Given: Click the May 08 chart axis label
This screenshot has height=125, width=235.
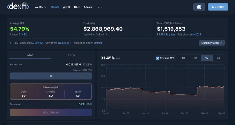Looking at the screenshot, I should coord(205,113).
